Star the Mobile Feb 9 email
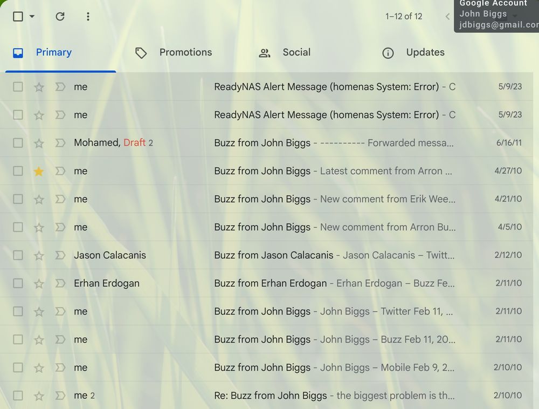 coord(39,368)
